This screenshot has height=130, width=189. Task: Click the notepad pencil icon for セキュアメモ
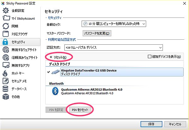tap(6, 81)
